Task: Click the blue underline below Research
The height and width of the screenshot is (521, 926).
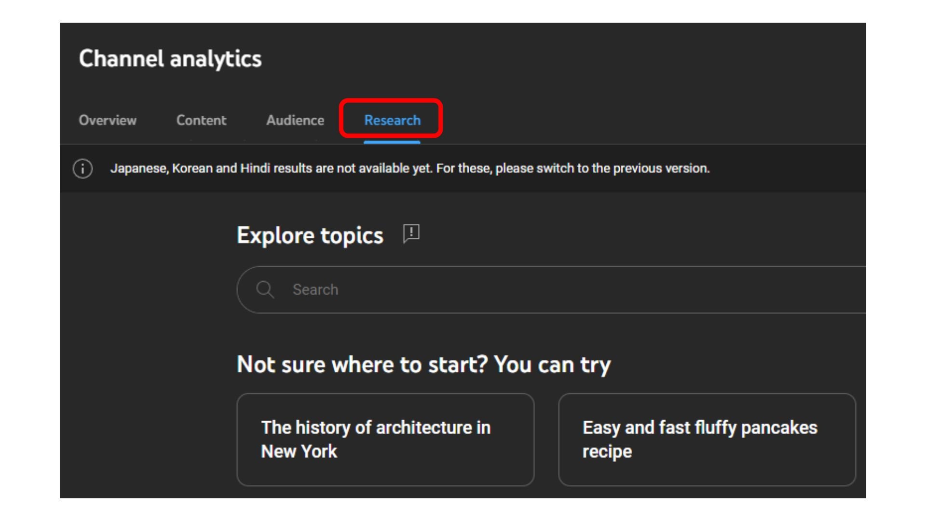Action: click(392, 141)
